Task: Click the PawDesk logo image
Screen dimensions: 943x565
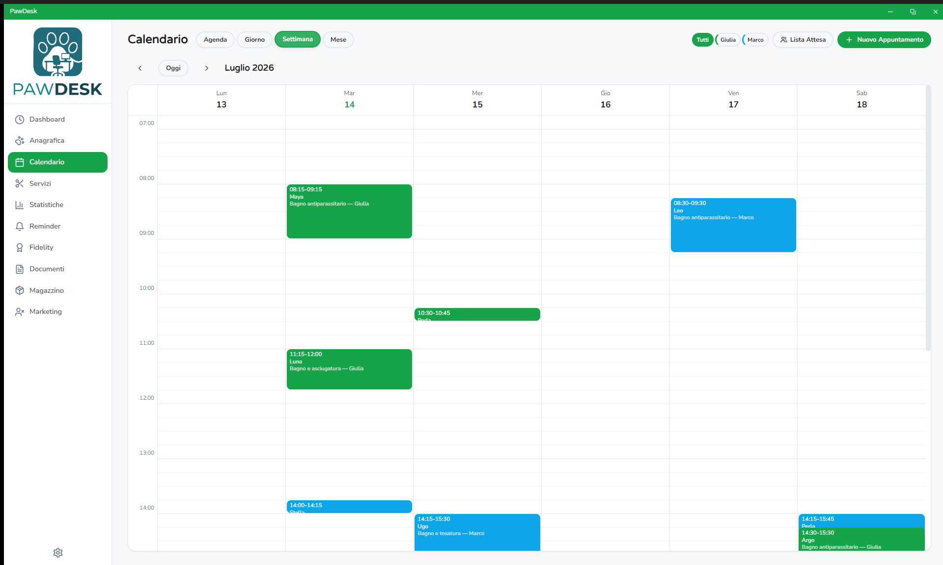Action: pyautogui.click(x=58, y=61)
